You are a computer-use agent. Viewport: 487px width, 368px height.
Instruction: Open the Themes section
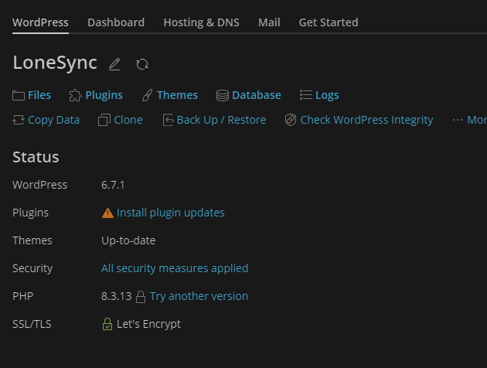[x=169, y=95]
